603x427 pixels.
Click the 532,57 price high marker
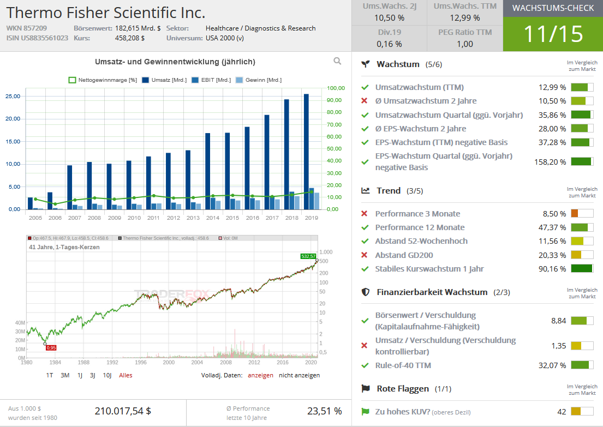pos(308,256)
